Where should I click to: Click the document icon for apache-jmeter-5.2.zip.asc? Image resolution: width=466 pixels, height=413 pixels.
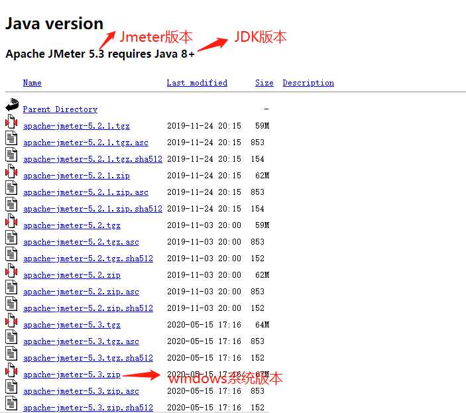pyautogui.click(x=11, y=287)
